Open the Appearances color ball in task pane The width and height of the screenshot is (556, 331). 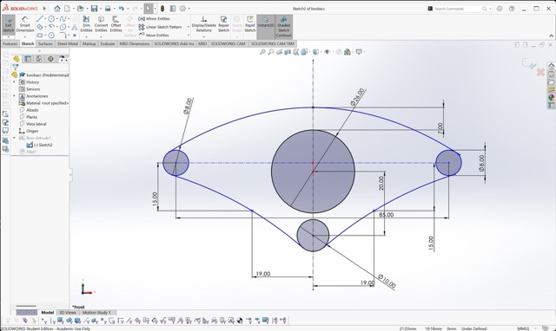coord(551,97)
